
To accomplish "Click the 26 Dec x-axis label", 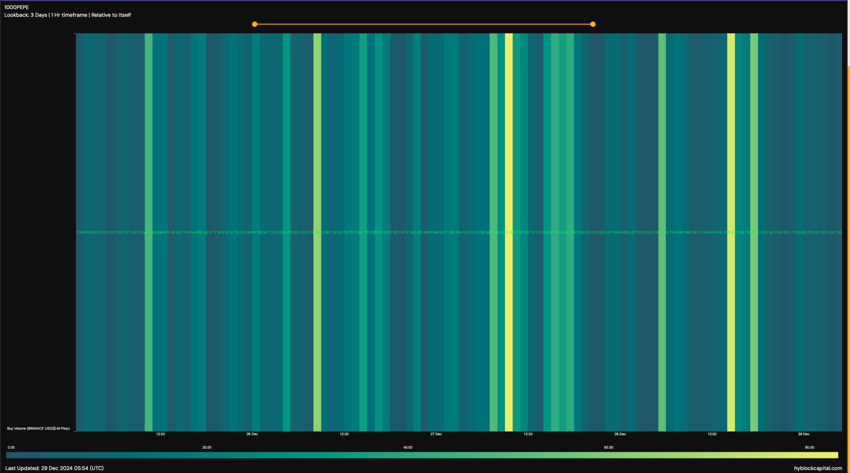I will [252, 434].
